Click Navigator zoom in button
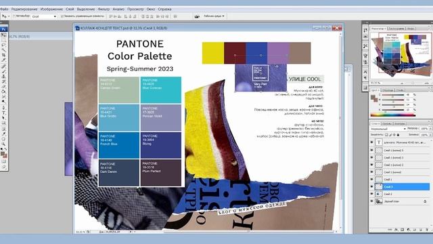Image resolution: width=433 pixels, height=244 pixels. coord(427,83)
